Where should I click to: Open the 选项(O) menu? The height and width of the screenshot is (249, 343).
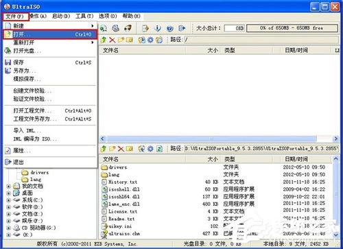point(108,16)
